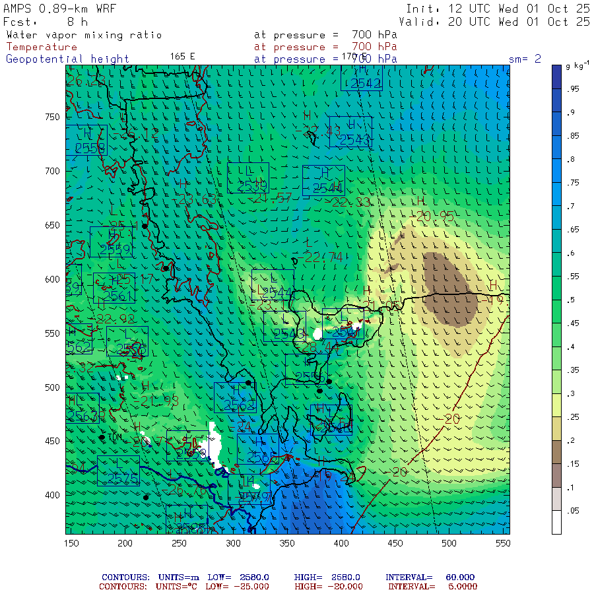Click the red 'LOW= -25.000' legend text
The width and height of the screenshot is (594, 594).
[237, 587]
